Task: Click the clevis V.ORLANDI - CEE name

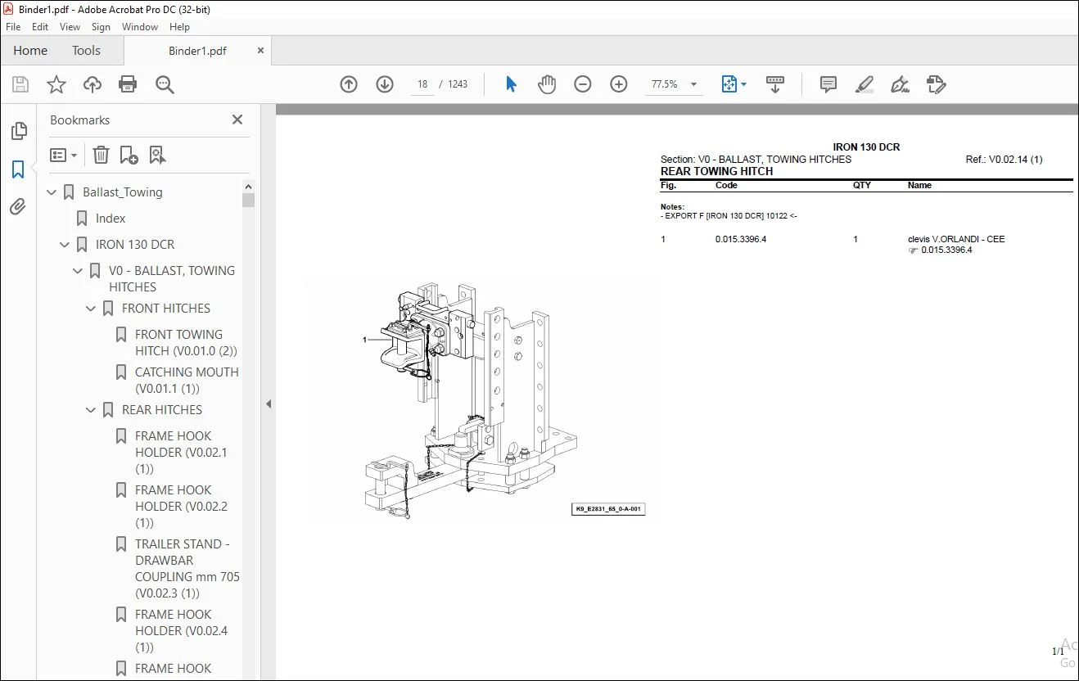Action: click(x=956, y=240)
